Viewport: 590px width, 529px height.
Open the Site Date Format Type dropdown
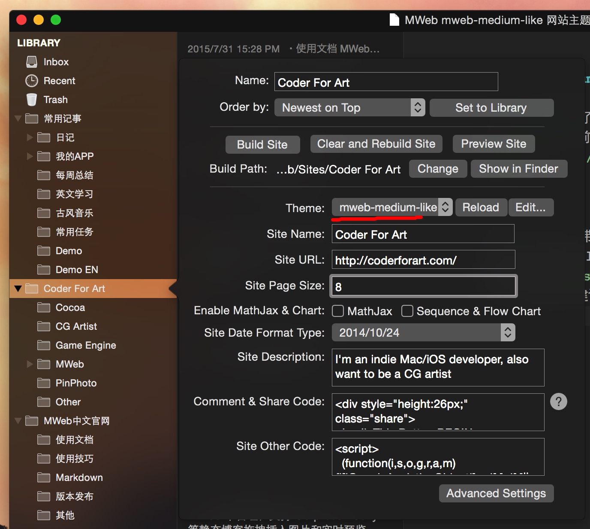click(424, 333)
